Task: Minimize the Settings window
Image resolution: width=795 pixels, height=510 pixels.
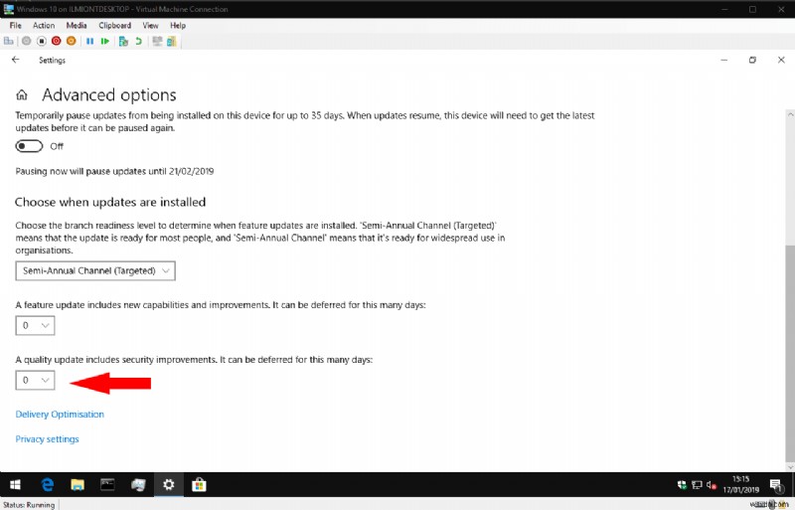Action: (x=724, y=60)
